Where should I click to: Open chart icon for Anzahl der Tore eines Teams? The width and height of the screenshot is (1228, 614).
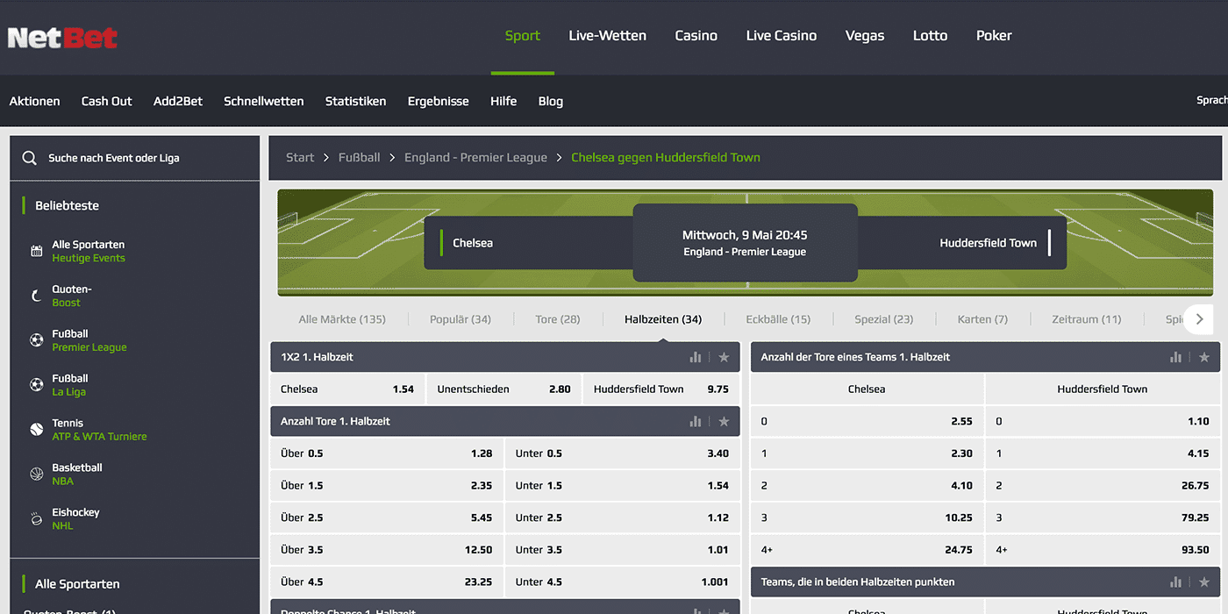point(1175,357)
